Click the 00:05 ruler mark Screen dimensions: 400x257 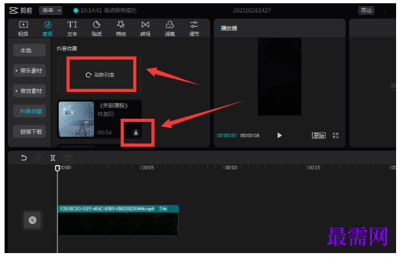147,168
